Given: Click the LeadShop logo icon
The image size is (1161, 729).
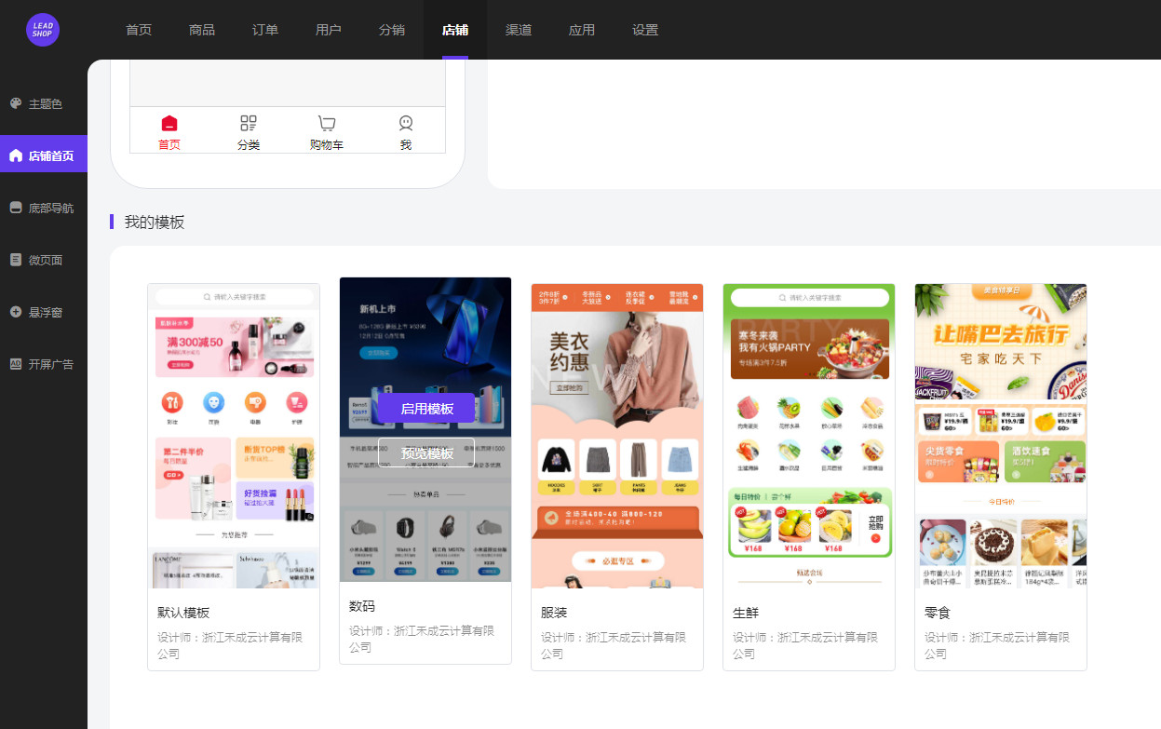Looking at the screenshot, I should pyautogui.click(x=43, y=30).
